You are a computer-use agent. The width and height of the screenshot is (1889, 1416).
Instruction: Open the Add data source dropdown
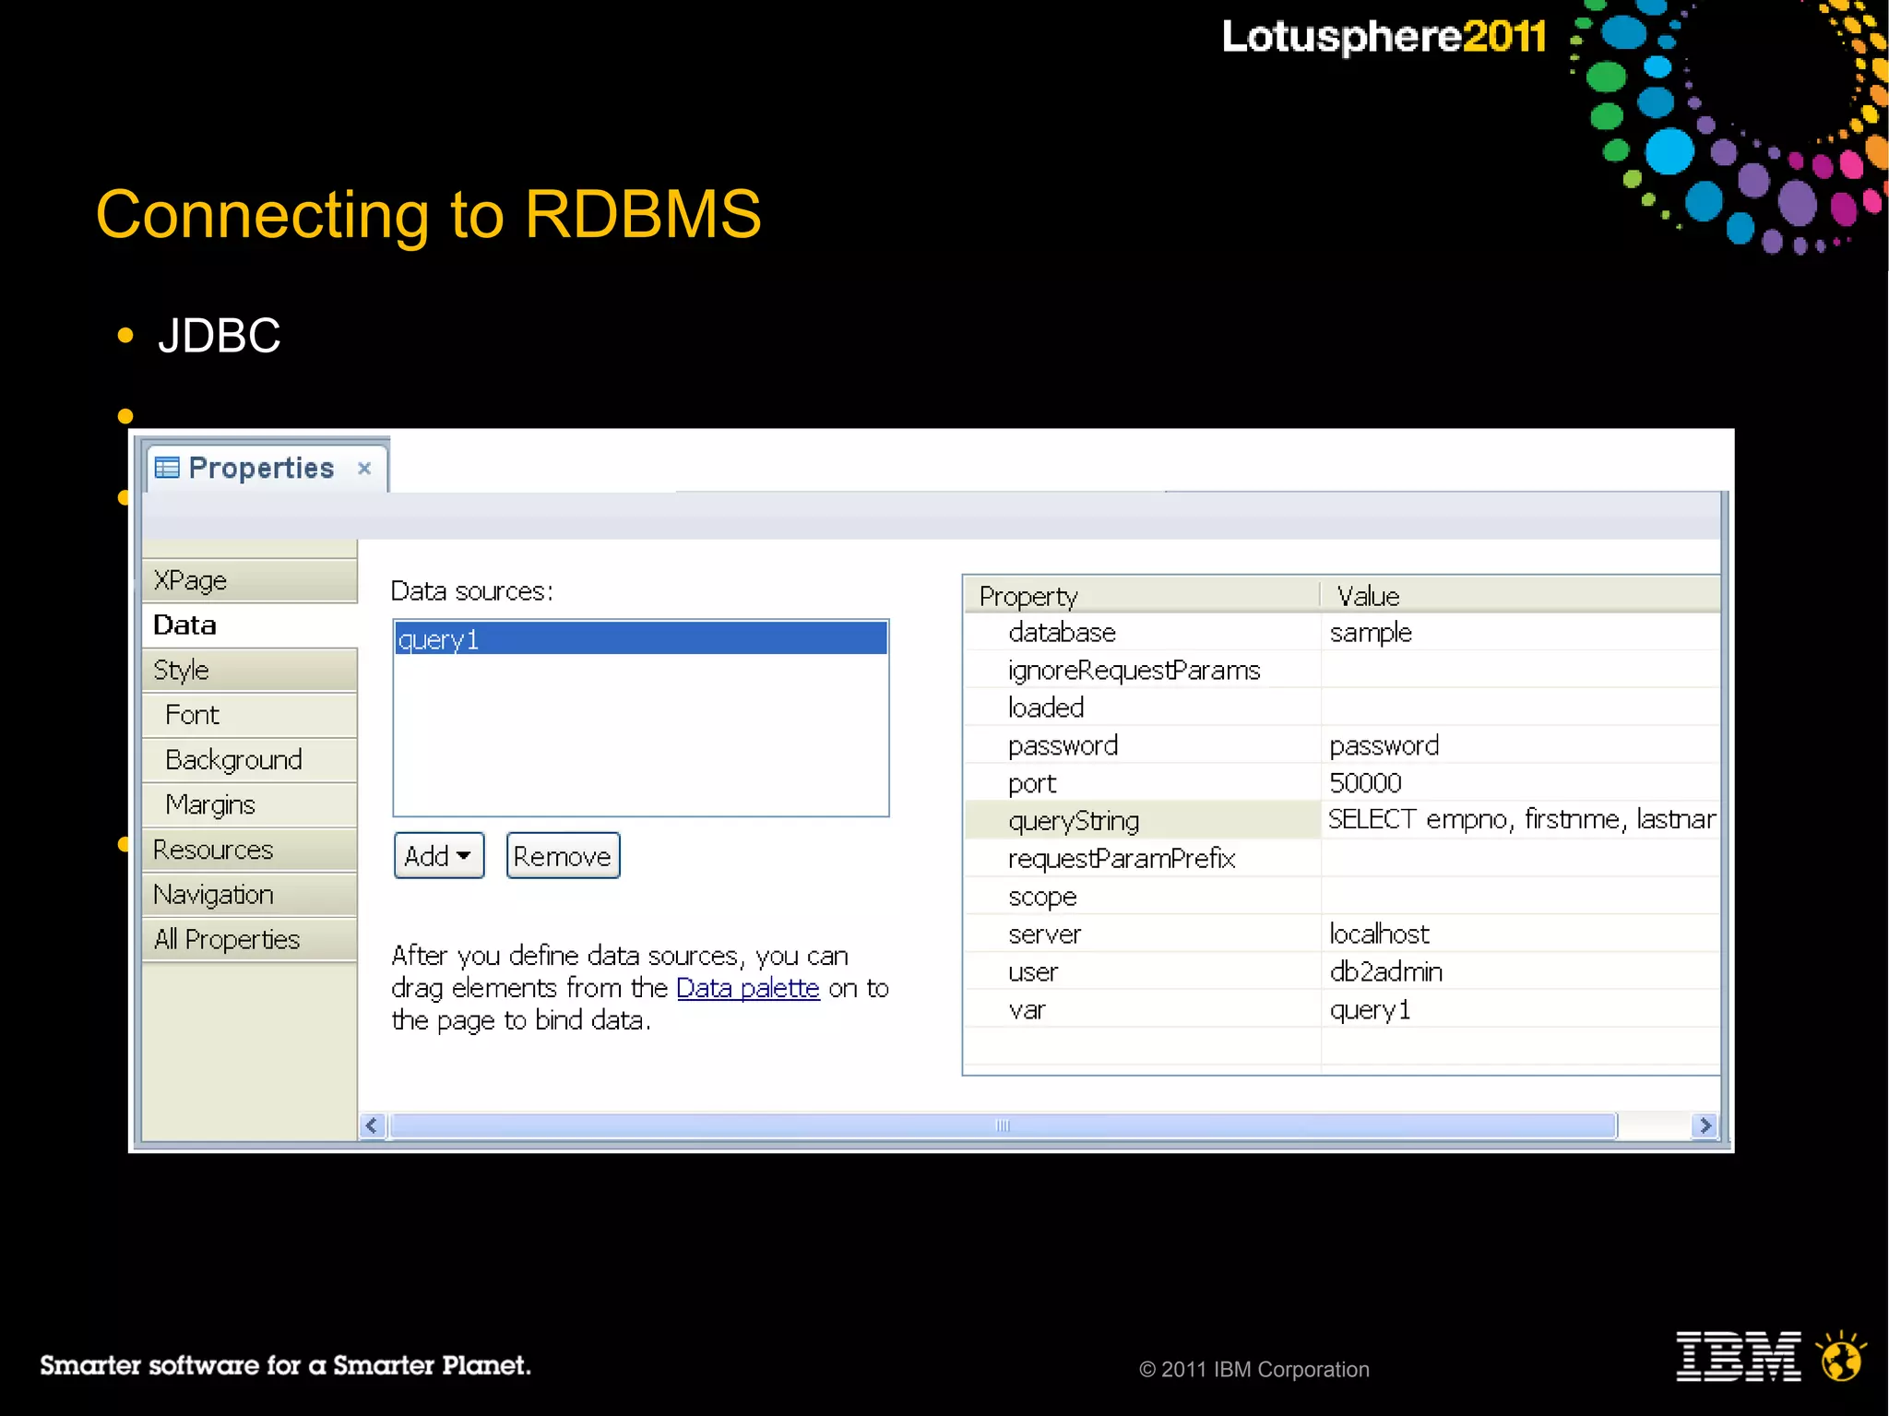[439, 856]
